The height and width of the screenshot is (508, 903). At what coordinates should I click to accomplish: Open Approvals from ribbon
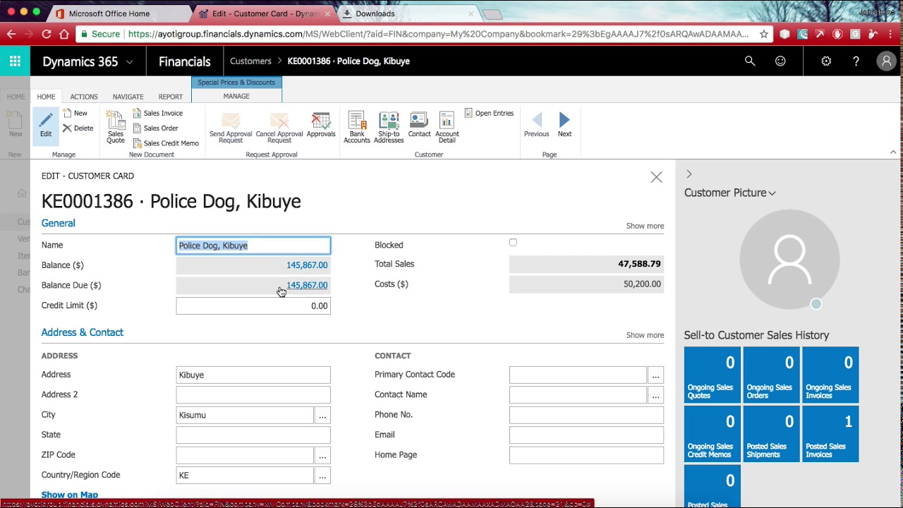321,124
